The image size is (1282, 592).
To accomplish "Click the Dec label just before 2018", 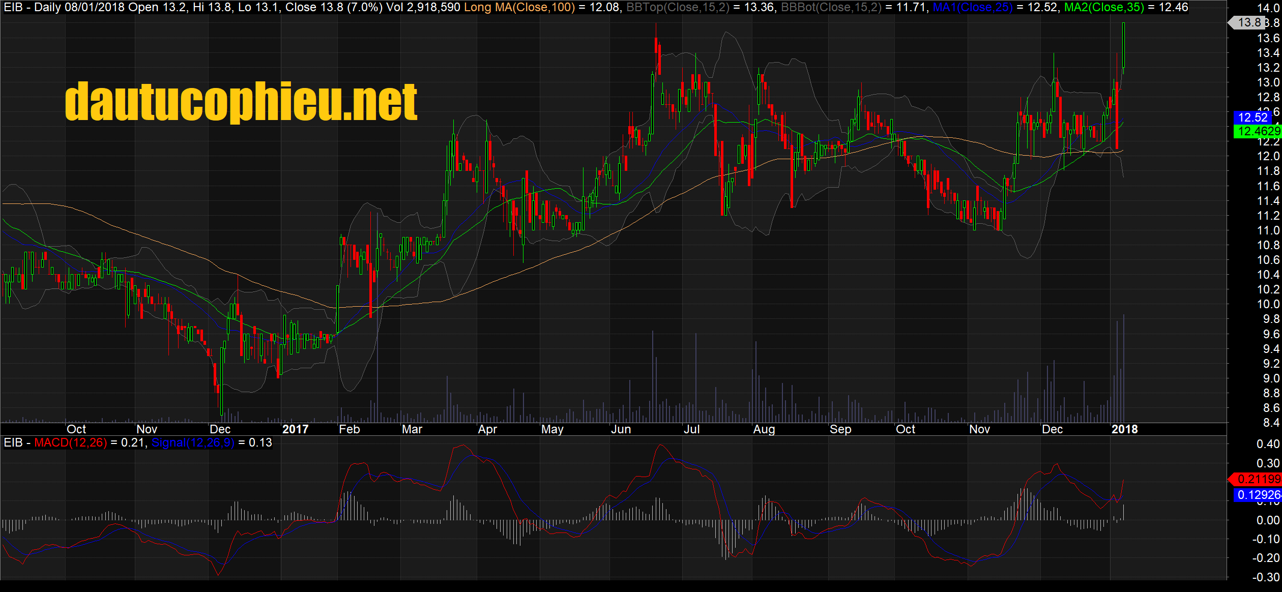I will pyautogui.click(x=1053, y=429).
